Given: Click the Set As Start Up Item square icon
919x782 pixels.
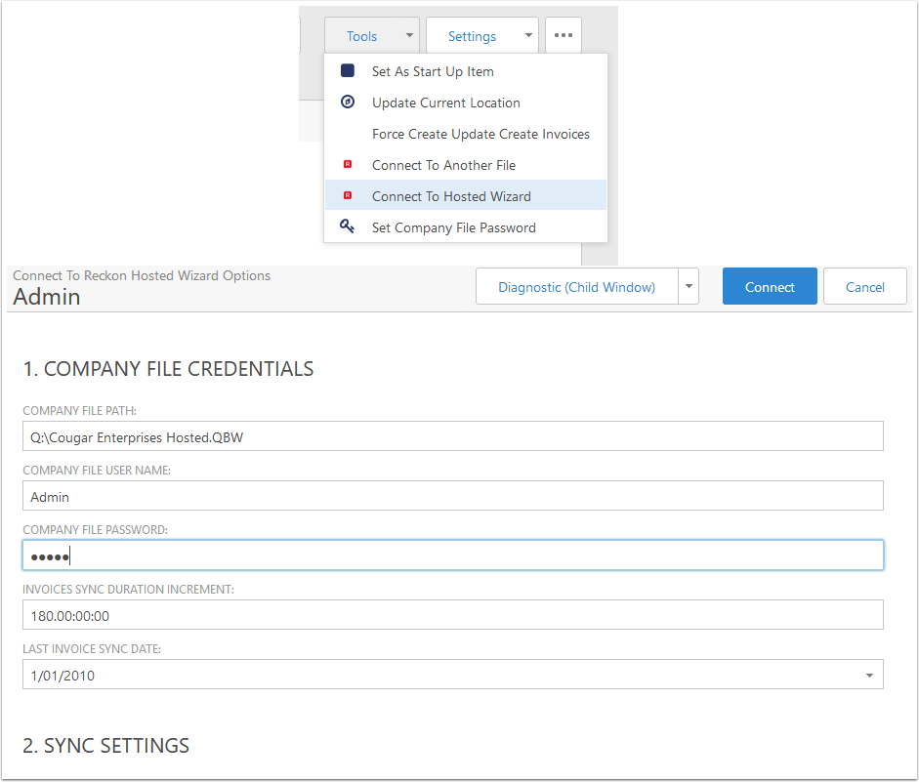Looking at the screenshot, I should 348,71.
